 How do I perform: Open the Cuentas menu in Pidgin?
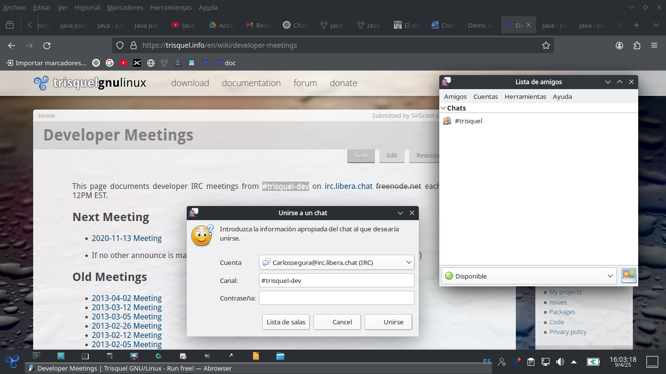pos(486,96)
